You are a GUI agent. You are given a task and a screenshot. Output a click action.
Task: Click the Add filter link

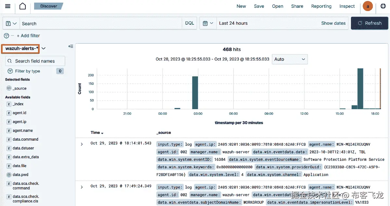coord(28,36)
